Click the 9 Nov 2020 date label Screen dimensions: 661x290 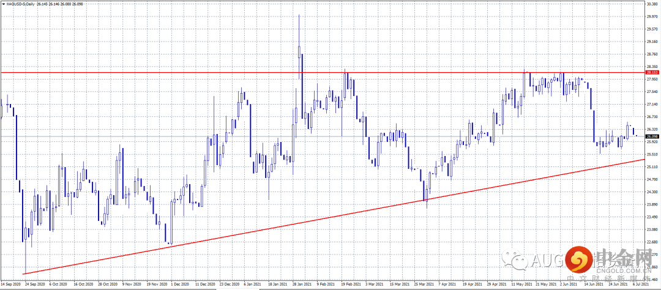click(x=132, y=284)
